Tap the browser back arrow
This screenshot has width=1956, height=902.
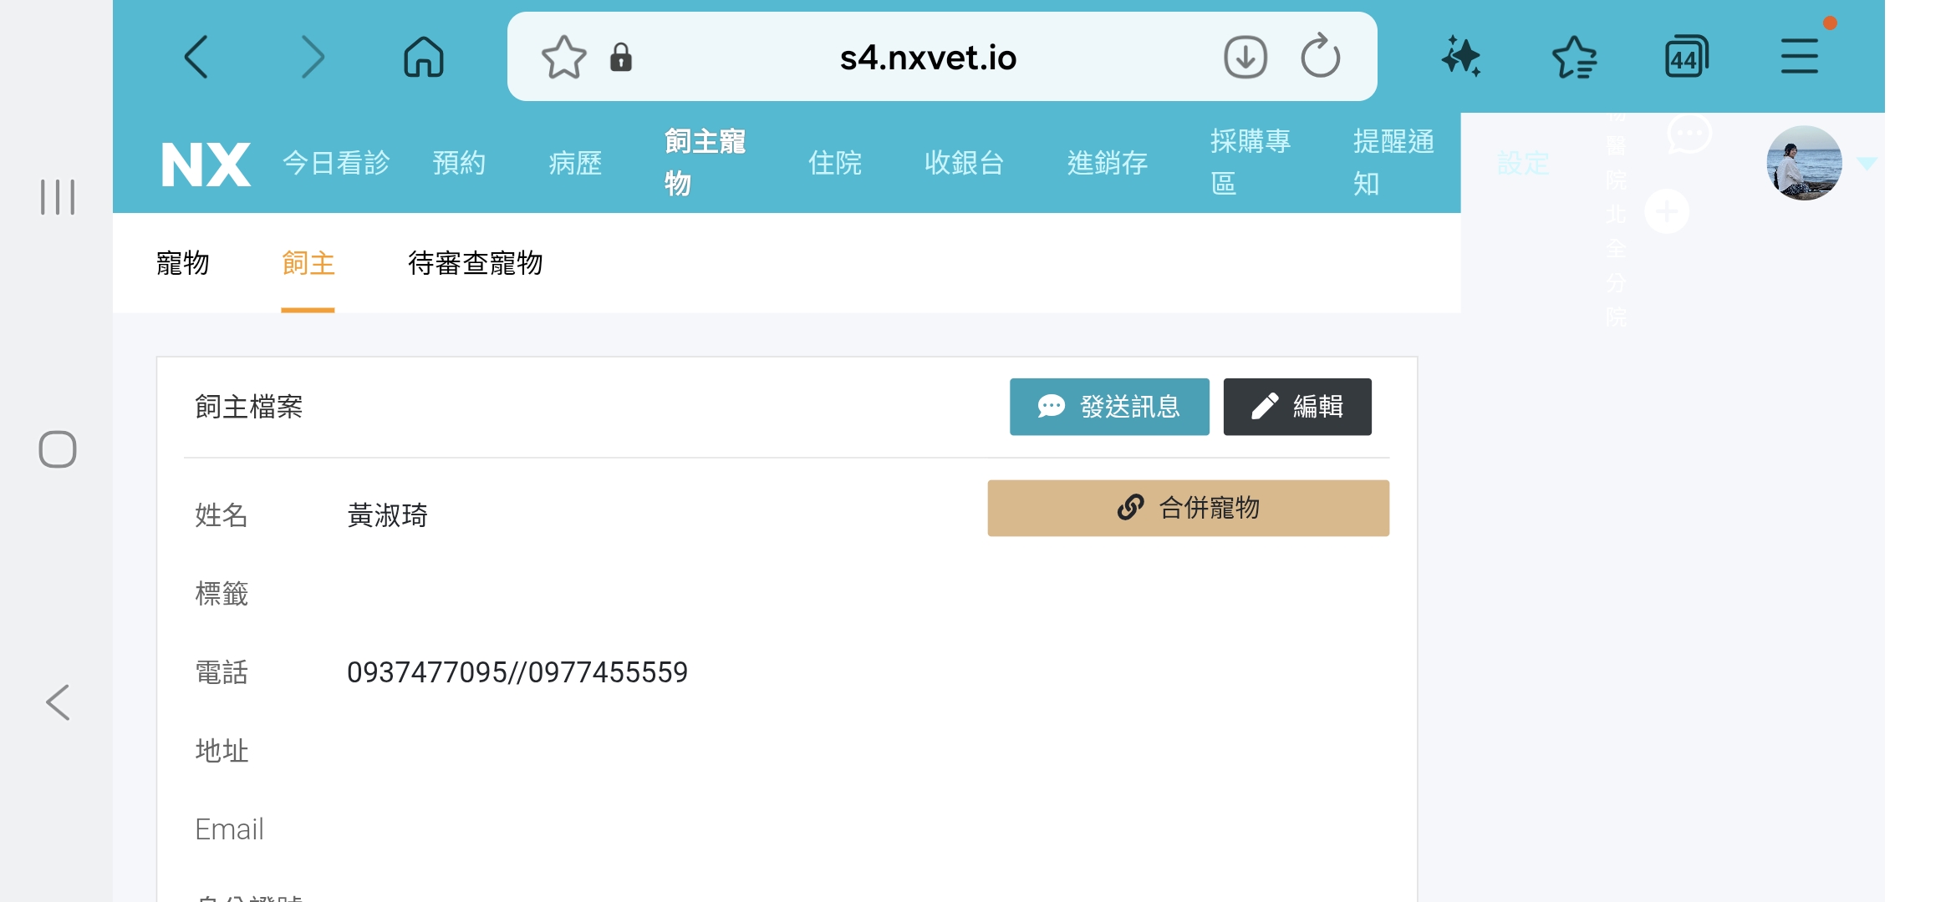[196, 57]
